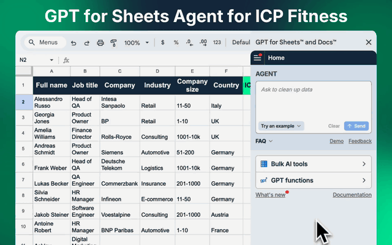Expand GPT functions chevron
Image resolution: width=392 pixels, height=245 pixels.
(364, 180)
